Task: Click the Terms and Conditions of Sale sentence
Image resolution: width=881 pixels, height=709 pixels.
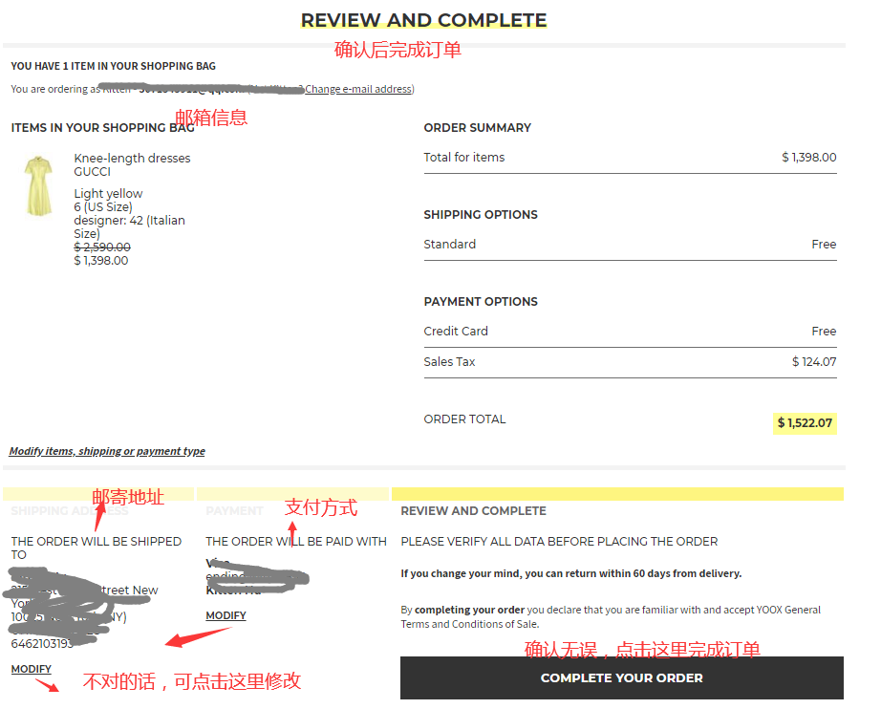Action: coord(611,617)
